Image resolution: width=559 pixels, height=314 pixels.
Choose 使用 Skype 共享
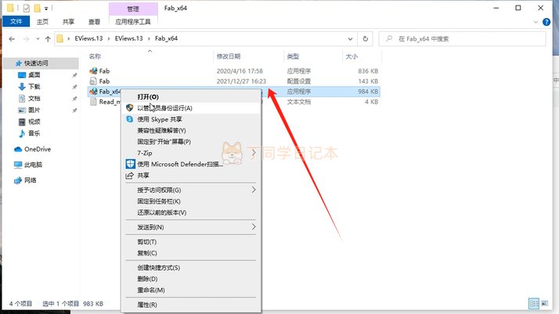coord(191,120)
